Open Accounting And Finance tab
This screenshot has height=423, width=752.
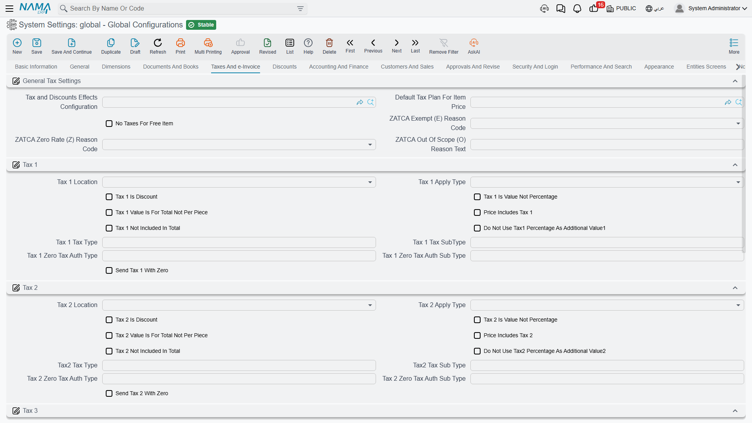[x=339, y=67]
